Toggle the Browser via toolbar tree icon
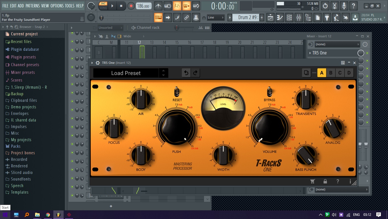Image resolution: width=388 pixels, height=219 pixels. [x=308, y=17]
